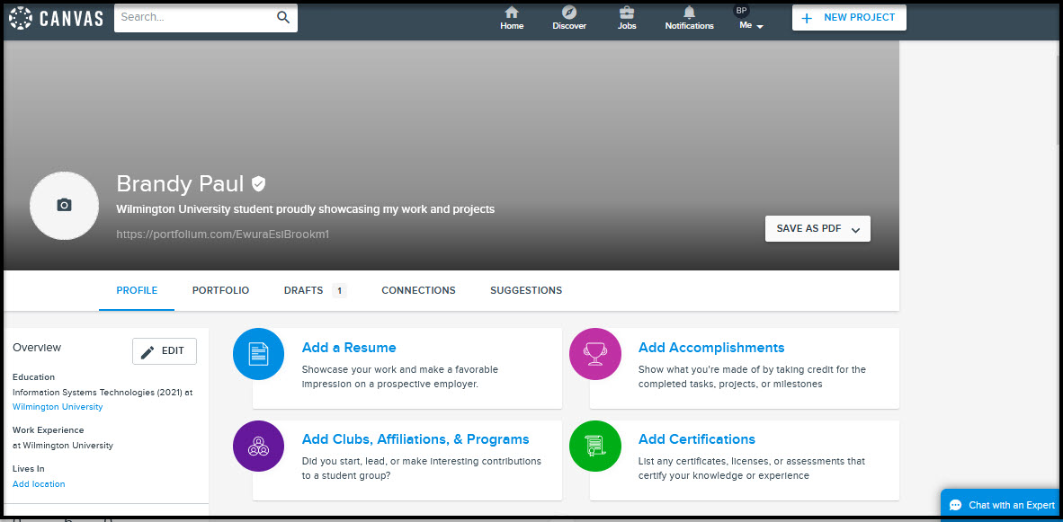The height and width of the screenshot is (522, 1063).
Task: Open Home via house icon
Action: click(x=512, y=13)
